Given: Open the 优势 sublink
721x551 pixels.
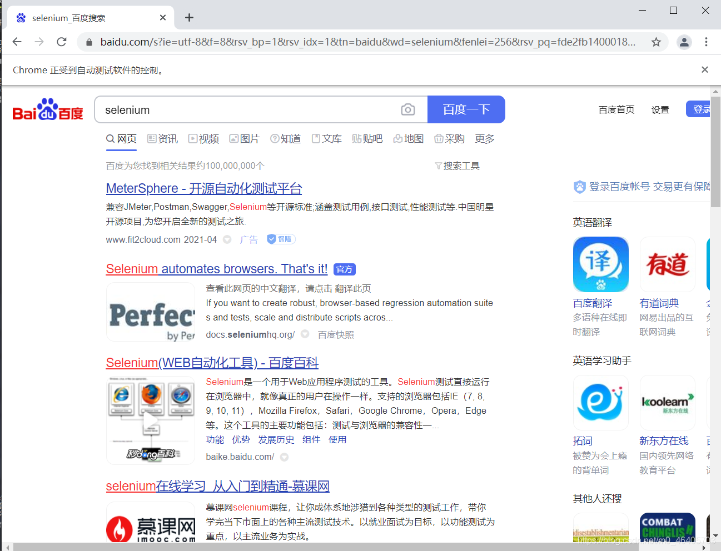Looking at the screenshot, I should tap(241, 439).
